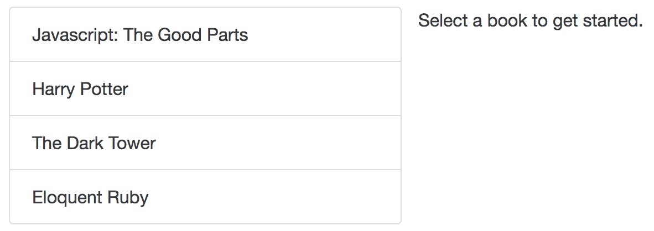Select Harry Potter from the book list

pyautogui.click(x=205, y=88)
